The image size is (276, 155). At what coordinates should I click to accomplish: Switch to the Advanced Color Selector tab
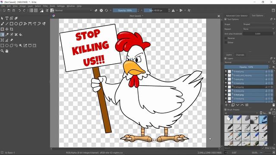tap(237, 15)
